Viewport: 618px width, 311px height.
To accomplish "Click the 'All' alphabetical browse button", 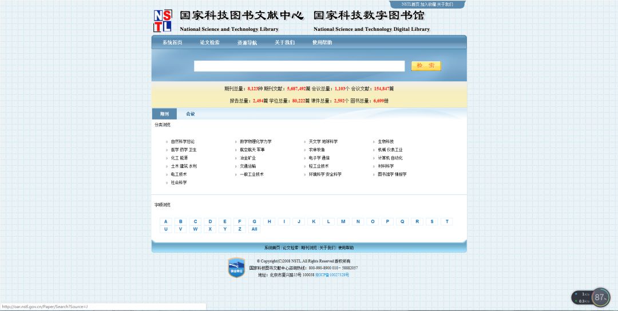I will 255,229.
